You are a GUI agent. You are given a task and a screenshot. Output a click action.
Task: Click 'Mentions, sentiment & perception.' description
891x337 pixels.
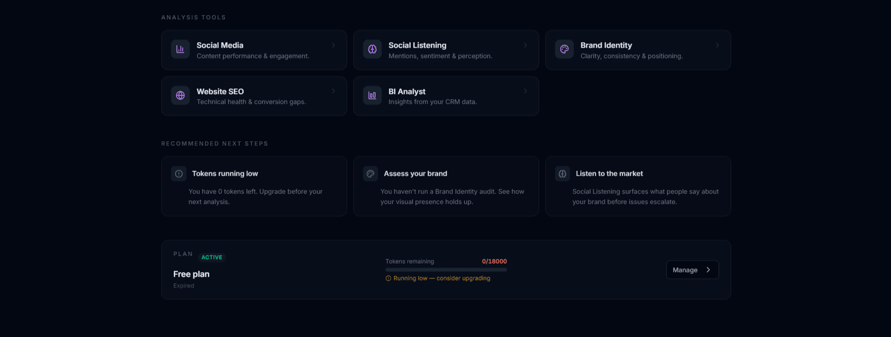tap(440, 56)
